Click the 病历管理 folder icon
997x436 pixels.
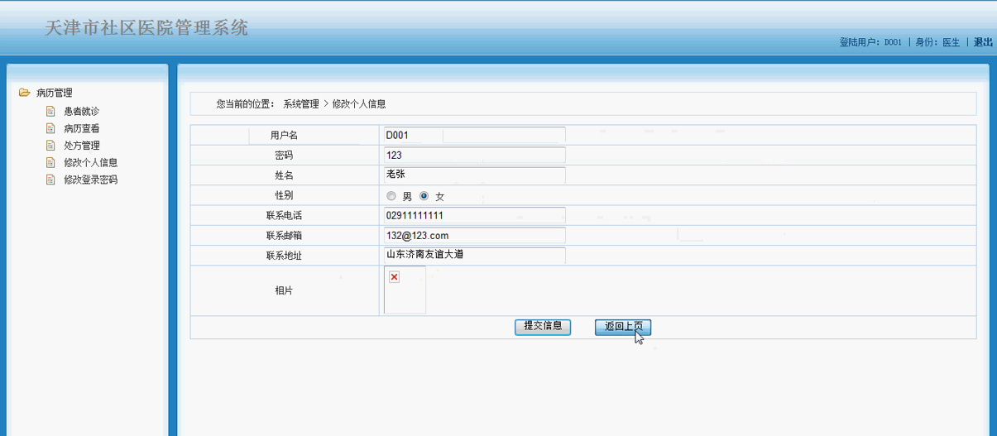tap(25, 93)
